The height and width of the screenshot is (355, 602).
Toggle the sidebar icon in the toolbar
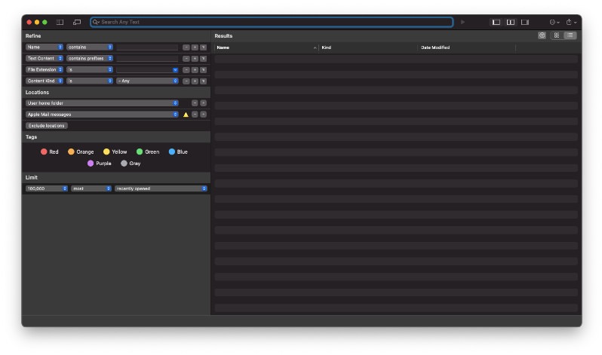[60, 23]
